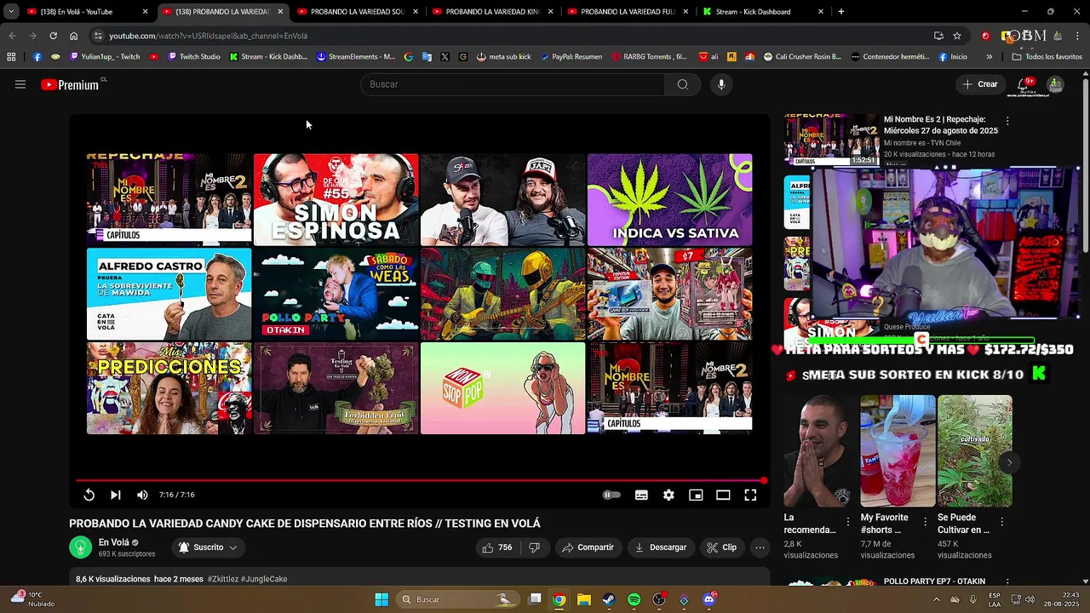Open the YouTube guide hamburger menu
The width and height of the screenshot is (1090, 613).
[x=20, y=84]
